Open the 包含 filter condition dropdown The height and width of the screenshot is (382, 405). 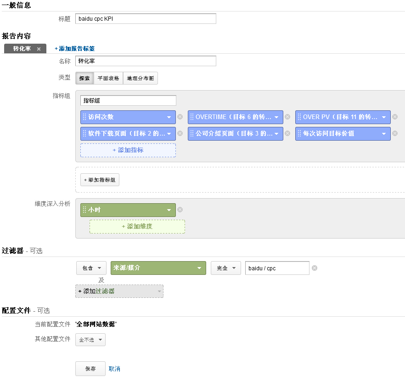(x=91, y=268)
